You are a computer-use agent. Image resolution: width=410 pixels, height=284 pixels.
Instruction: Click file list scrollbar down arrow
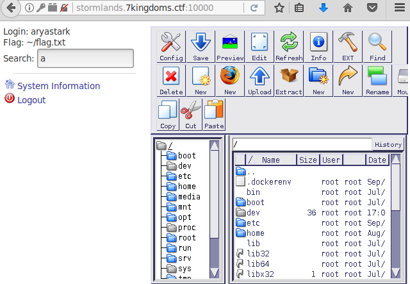coord(396,273)
